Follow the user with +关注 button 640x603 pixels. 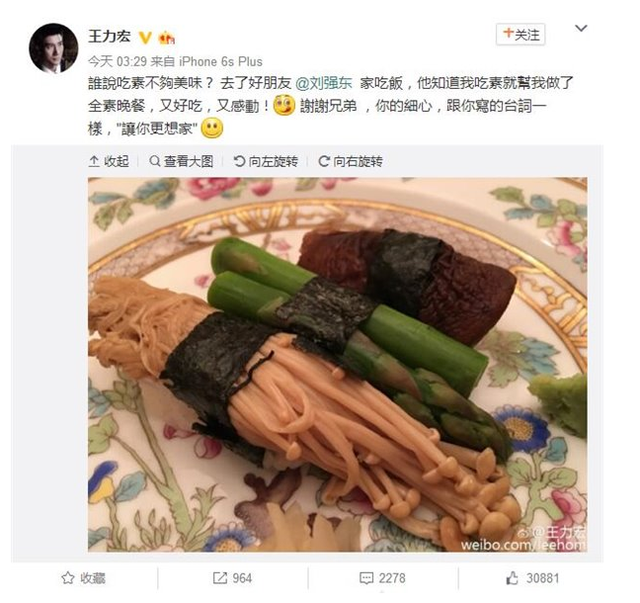coord(520,35)
